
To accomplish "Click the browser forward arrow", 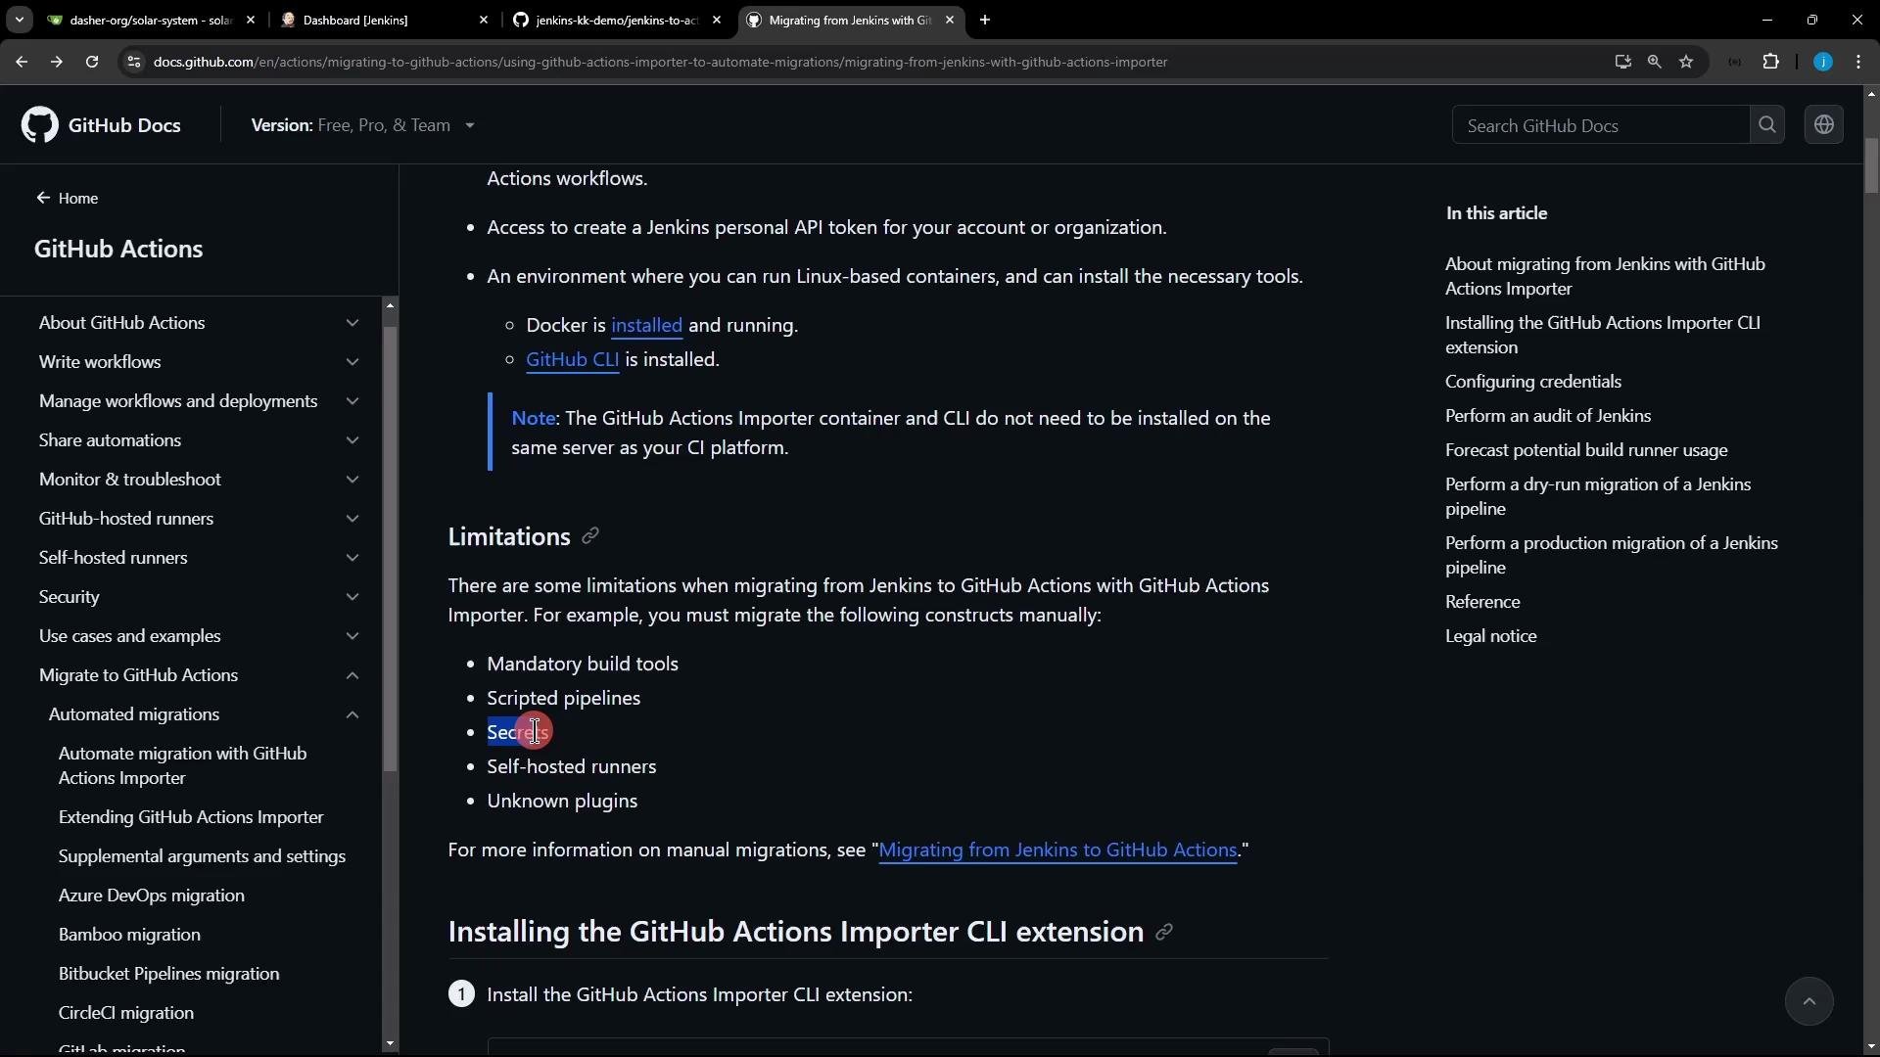I will click(x=56, y=62).
